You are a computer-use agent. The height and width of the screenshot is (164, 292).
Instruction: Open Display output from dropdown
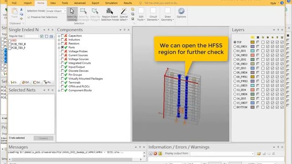(252, 154)
